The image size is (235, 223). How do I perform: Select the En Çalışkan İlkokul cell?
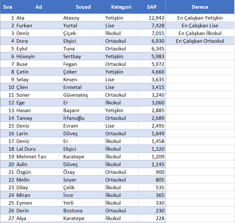click(x=200, y=33)
